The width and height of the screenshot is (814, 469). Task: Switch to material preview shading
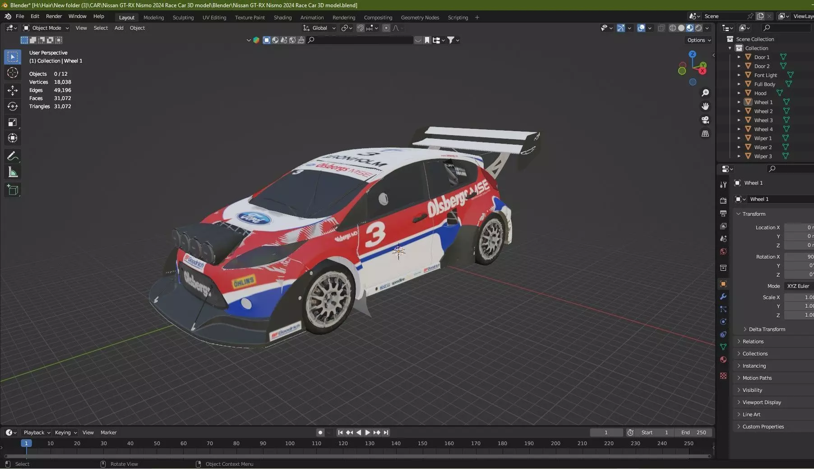(690, 28)
